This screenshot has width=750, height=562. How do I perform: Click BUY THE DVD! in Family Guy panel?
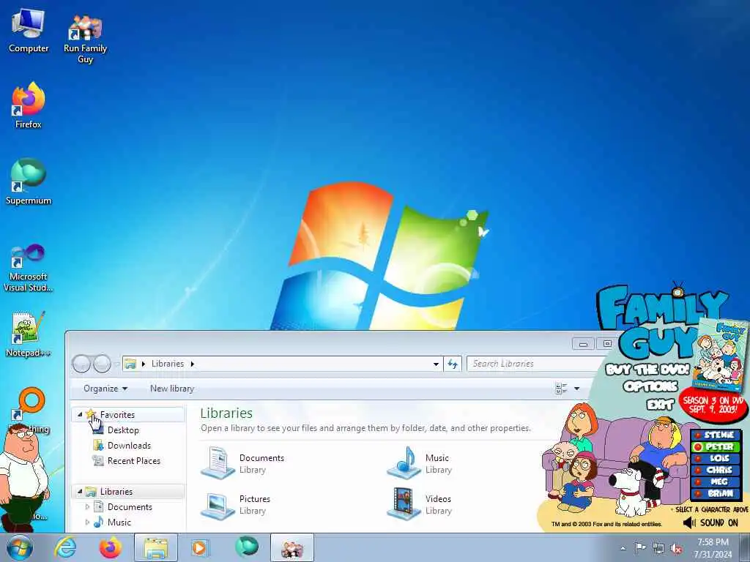click(647, 370)
